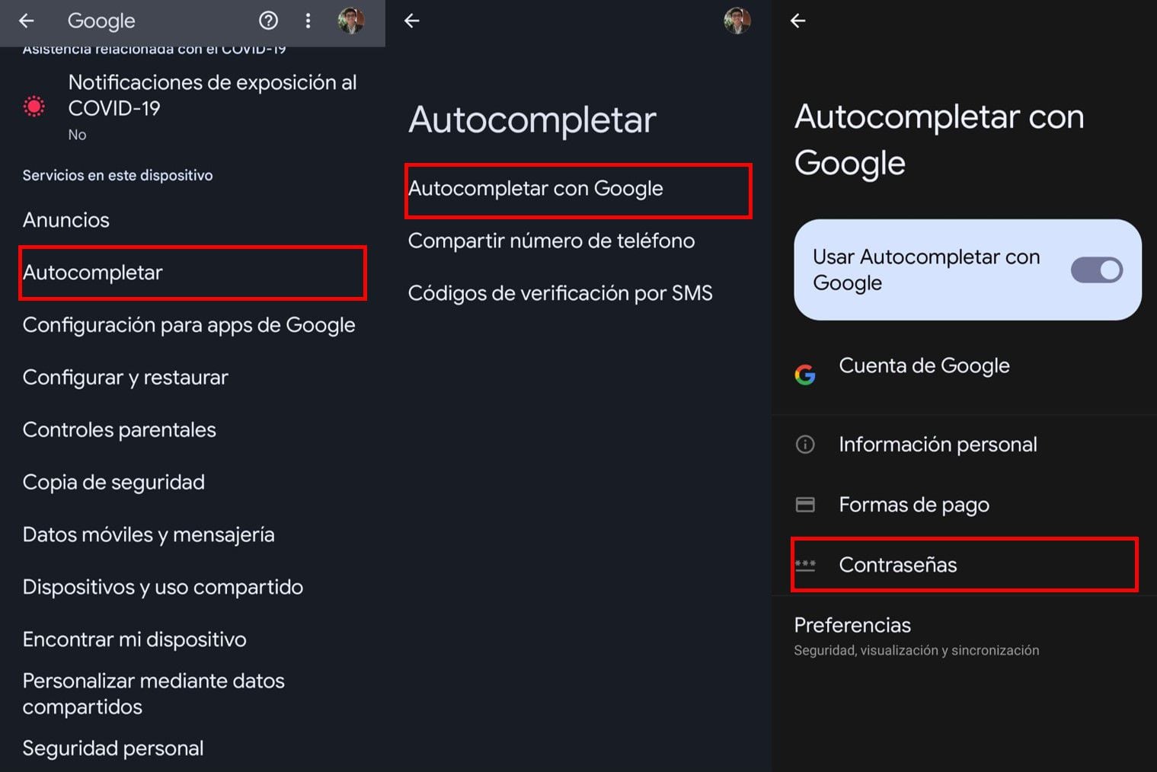Tap the back arrow beside Google title

[27, 21]
